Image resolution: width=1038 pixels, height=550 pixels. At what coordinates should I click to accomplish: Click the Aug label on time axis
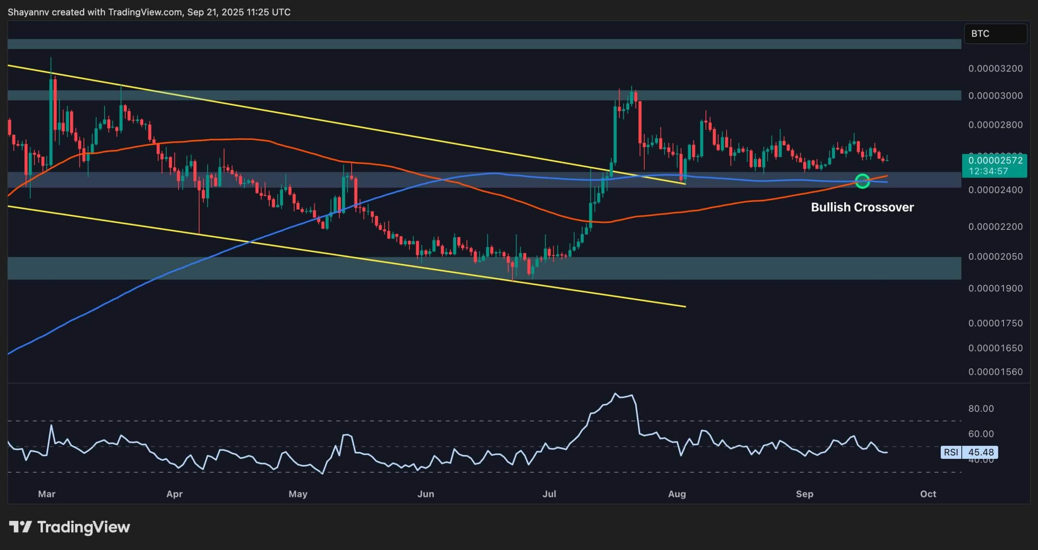point(677,494)
